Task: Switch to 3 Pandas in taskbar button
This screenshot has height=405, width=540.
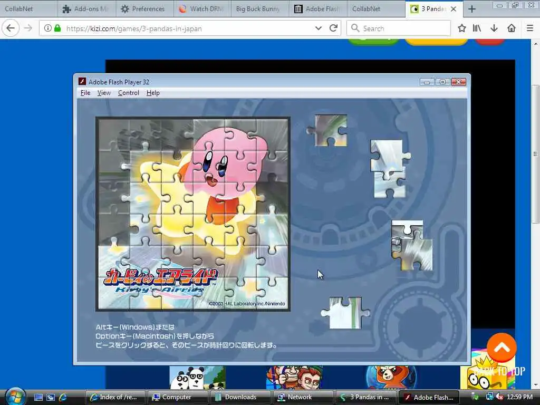Action: (365, 397)
